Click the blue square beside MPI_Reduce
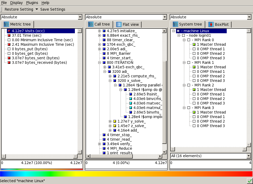253x184 pixels. coord(104,148)
